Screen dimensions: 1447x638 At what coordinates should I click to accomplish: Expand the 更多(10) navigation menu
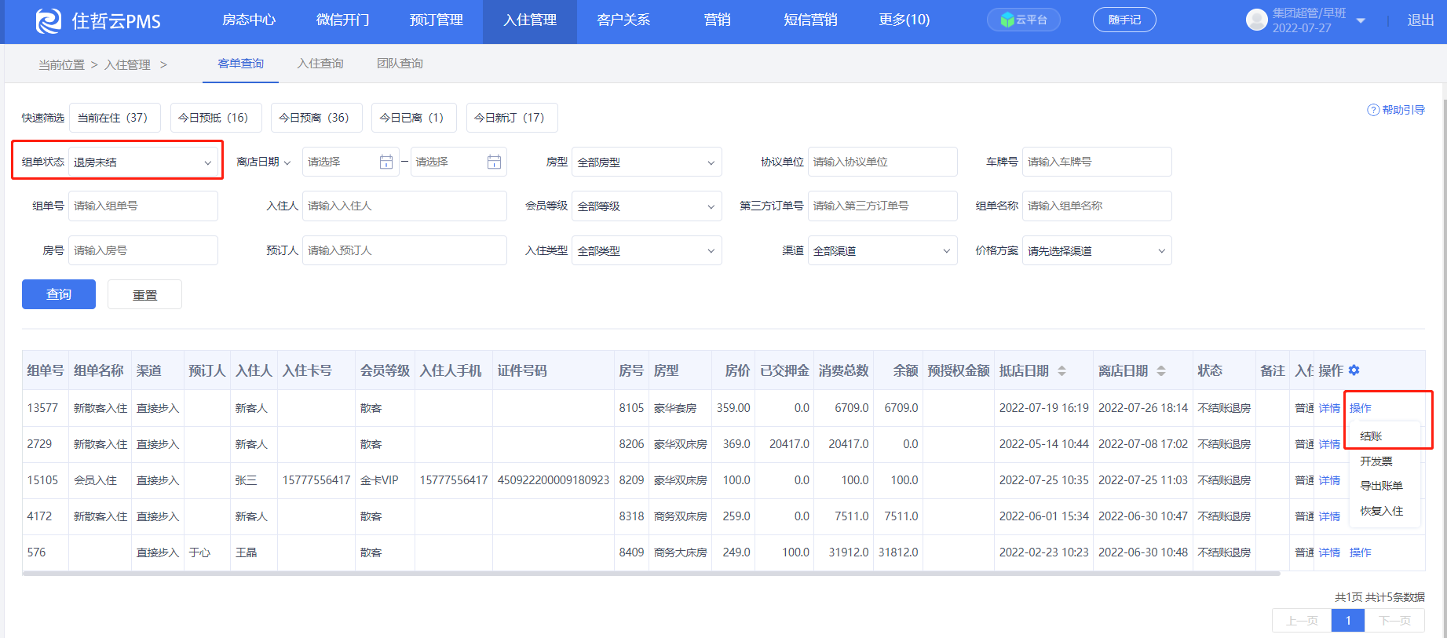pos(904,20)
